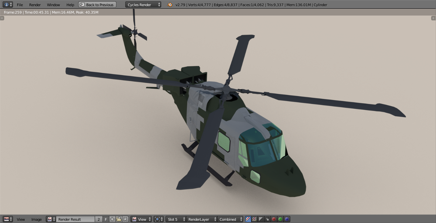Viewport: 436px width, 223px height.
Task: Create a new image with plus icon
Action: pos(112,219)
